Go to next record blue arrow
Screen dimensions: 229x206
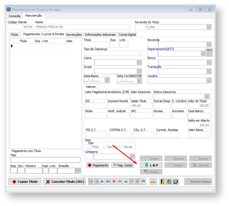[102, 181]
